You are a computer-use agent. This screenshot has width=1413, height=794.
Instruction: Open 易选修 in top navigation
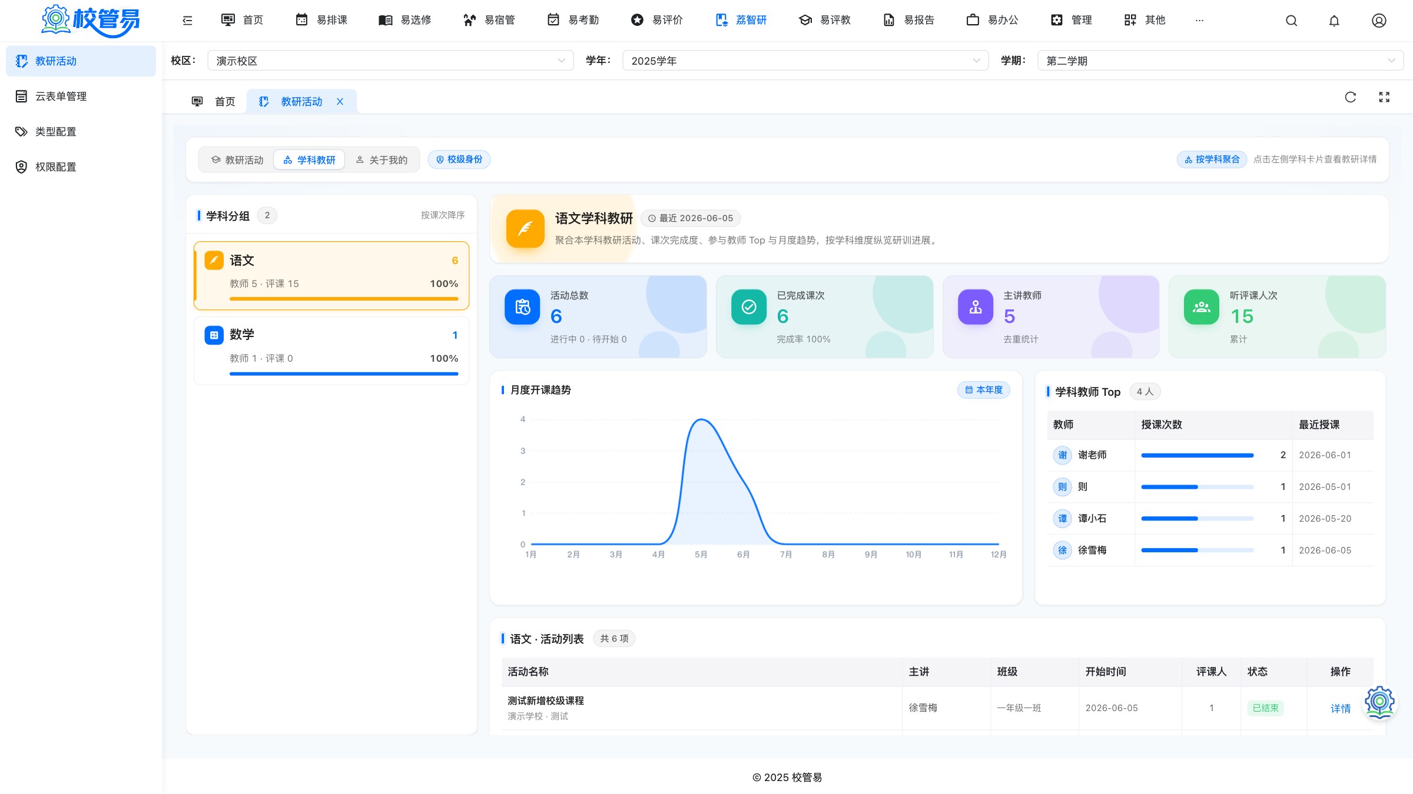click(x=405, y=20)
